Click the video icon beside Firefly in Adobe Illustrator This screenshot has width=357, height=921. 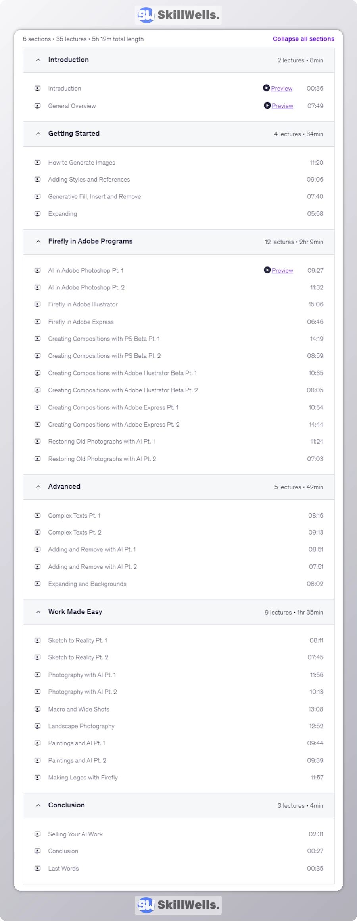click(38, 304)
